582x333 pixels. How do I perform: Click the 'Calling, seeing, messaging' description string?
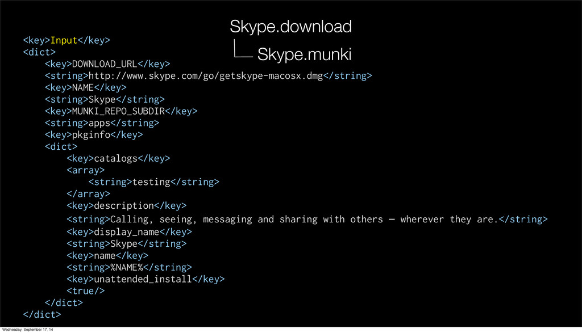tap(307, 220)
